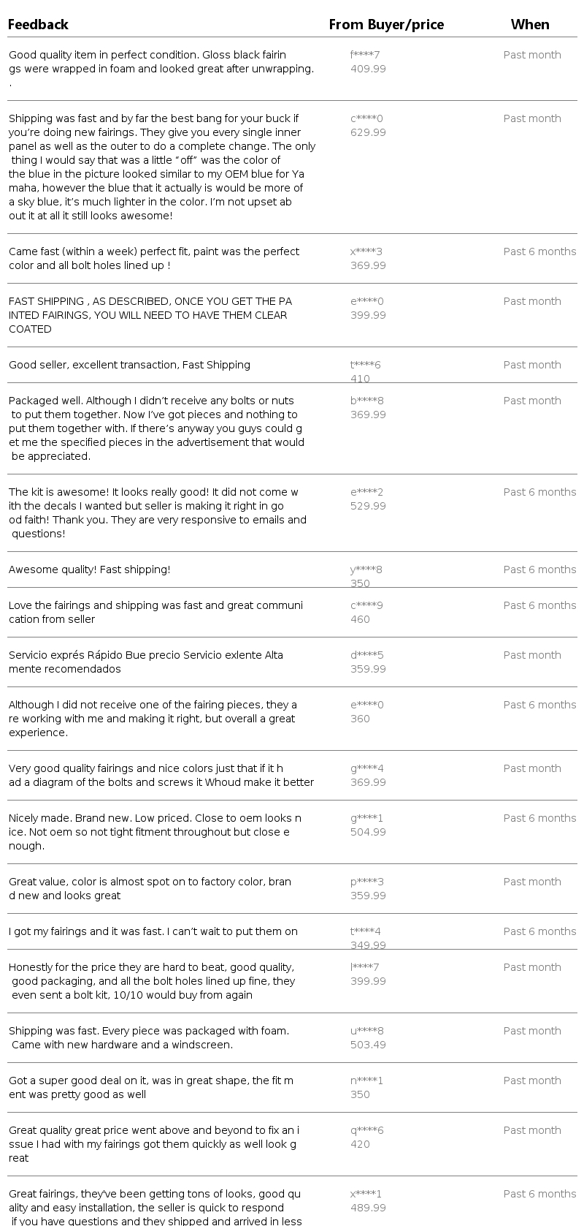584x1226 pixels.
Task: Click the 529.99 price under e****2
Action: coord(369,506)
